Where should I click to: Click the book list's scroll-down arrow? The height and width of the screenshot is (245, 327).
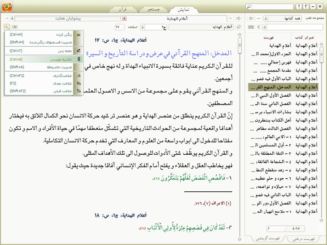point(321,220)
